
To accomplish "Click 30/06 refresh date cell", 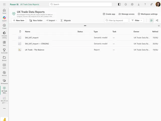I will click(155, 44).
